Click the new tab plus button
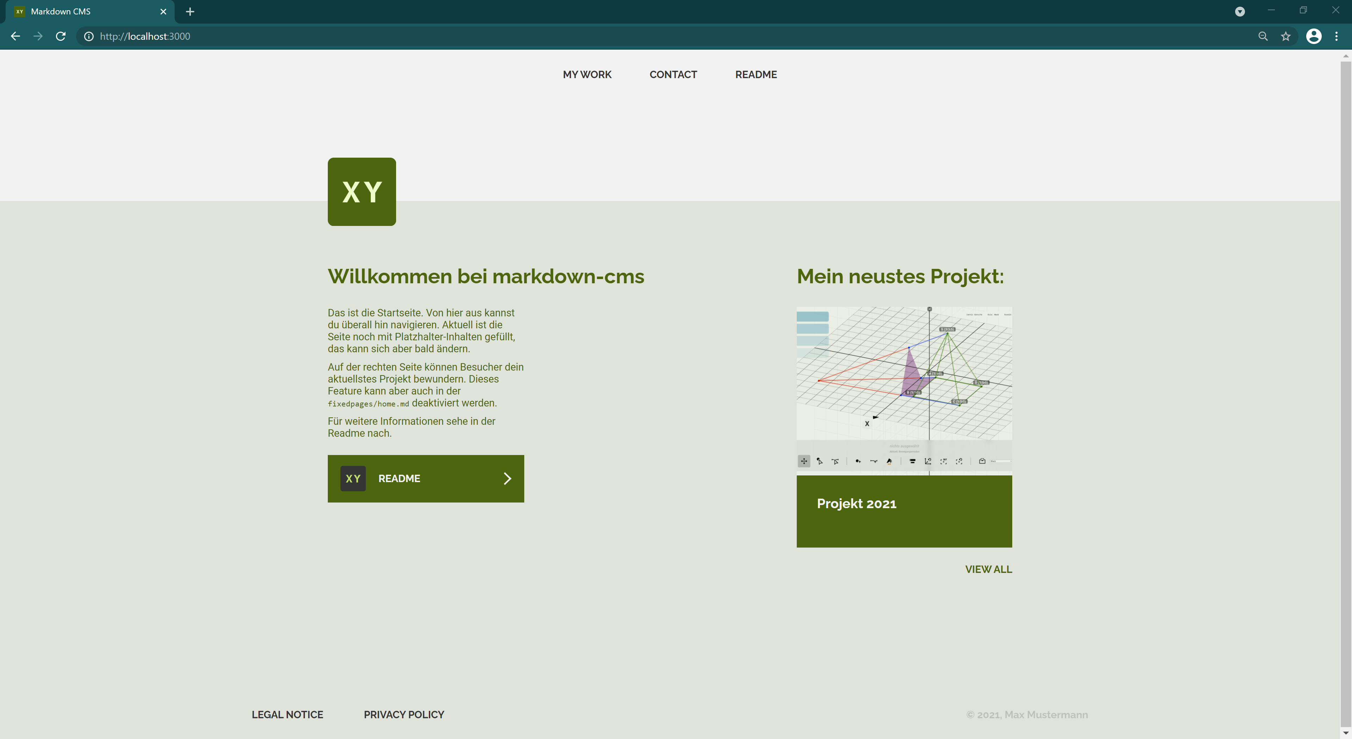1352x739 pixels. [189, 11]
